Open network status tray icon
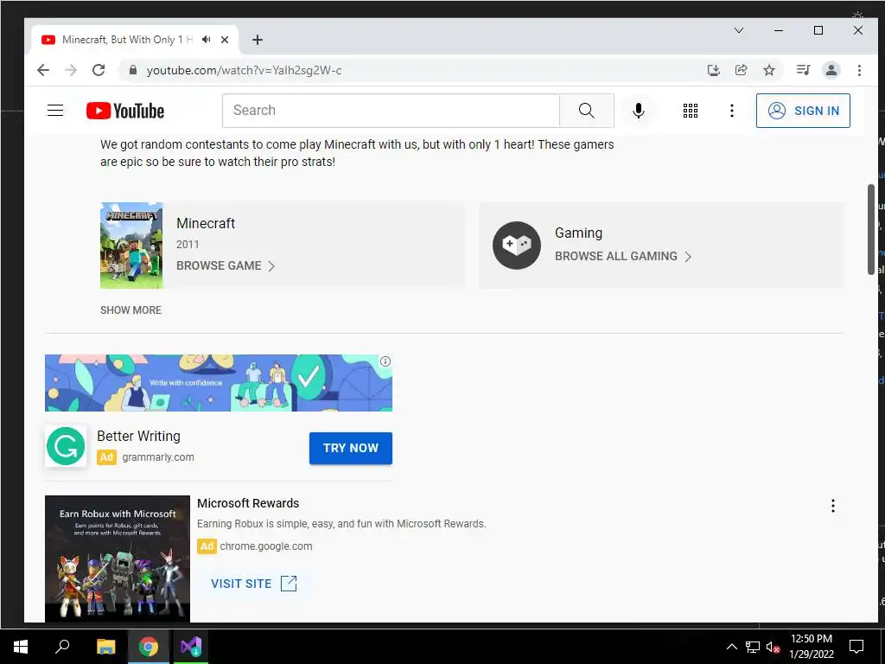Screen dimensions: 885x664 [x=753, y=647]
